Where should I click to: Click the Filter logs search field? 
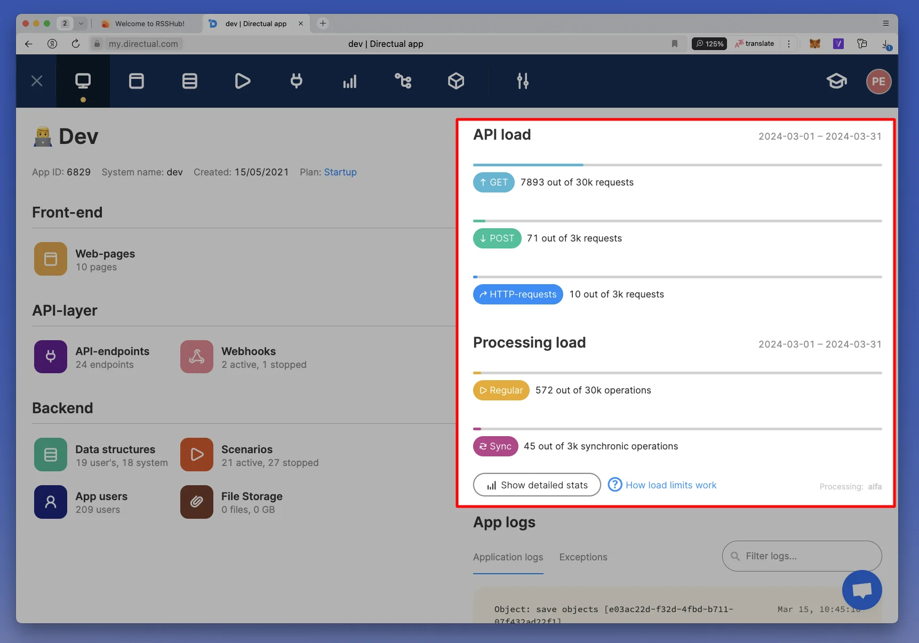click(802, 556)
